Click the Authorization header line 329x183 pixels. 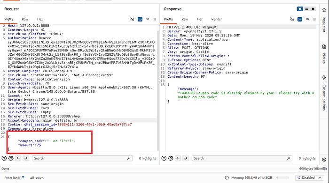pos(29,38)
